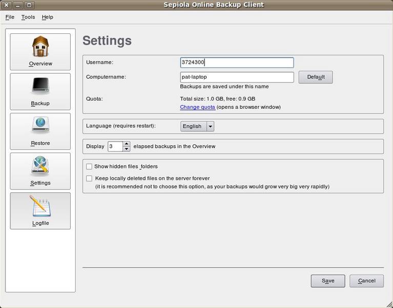This screenshot has width=393, height=308.
Task: Open the Tools menu
Action: tap(28, 17)
